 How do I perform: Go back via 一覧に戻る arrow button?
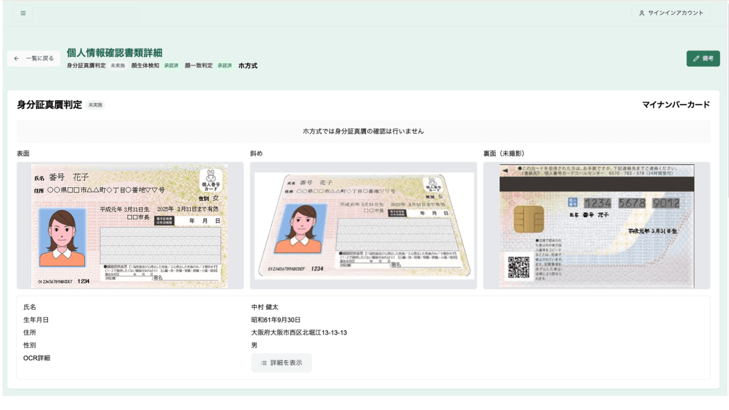[x=34, y=58]
